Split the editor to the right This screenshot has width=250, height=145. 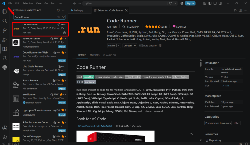[x=240, y=10]
